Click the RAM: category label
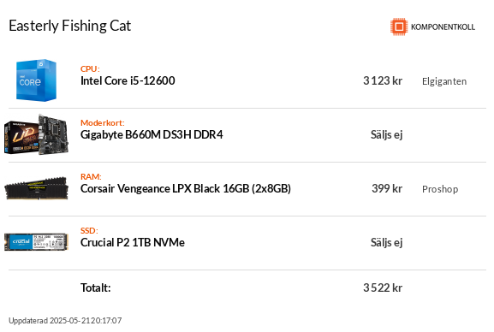Viewport: 494px width, 332px height. click(x=91, y=176)
